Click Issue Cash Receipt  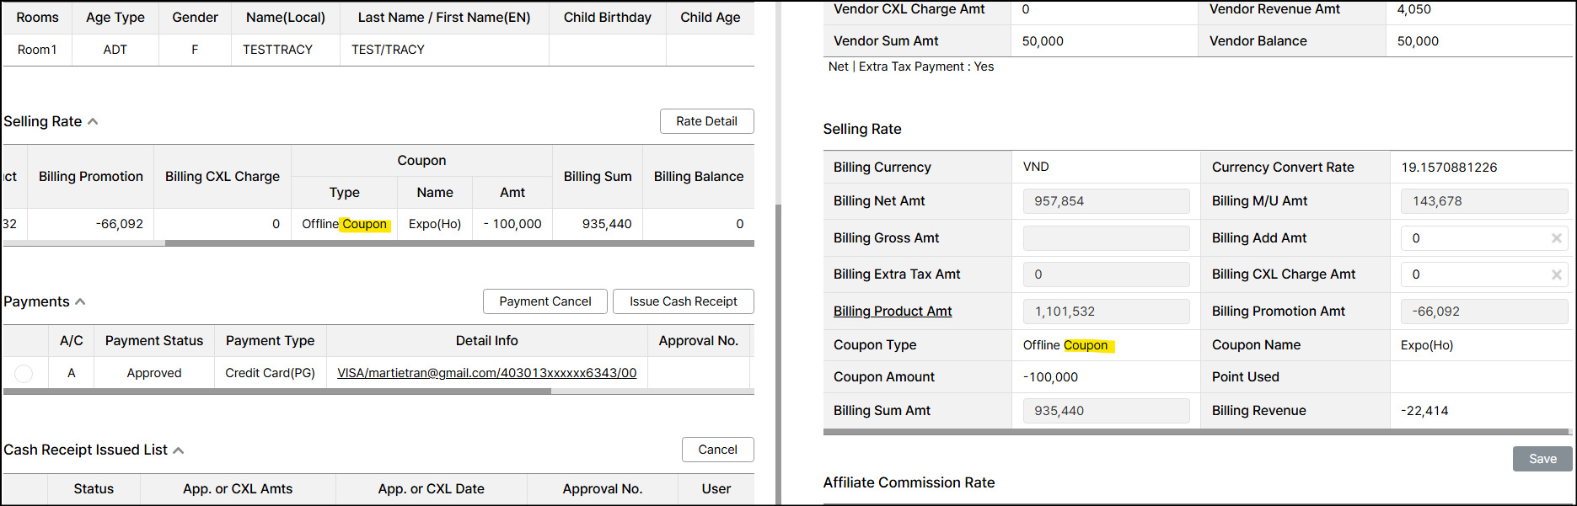(683, 301)
